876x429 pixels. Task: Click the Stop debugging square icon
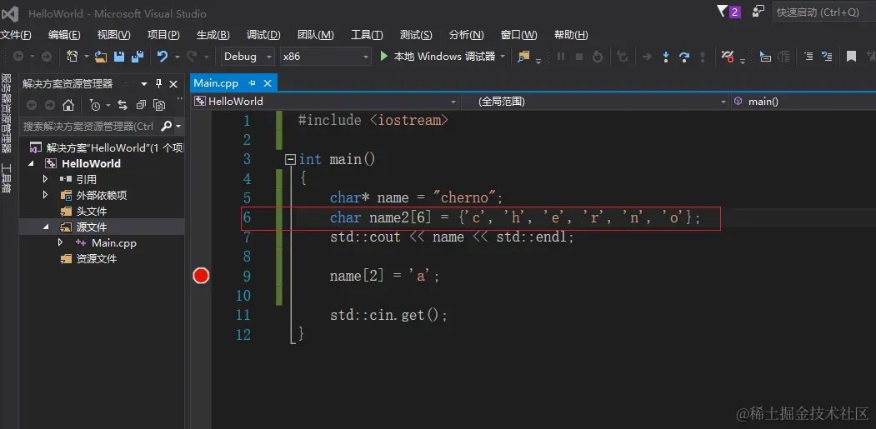pos(579,57)
